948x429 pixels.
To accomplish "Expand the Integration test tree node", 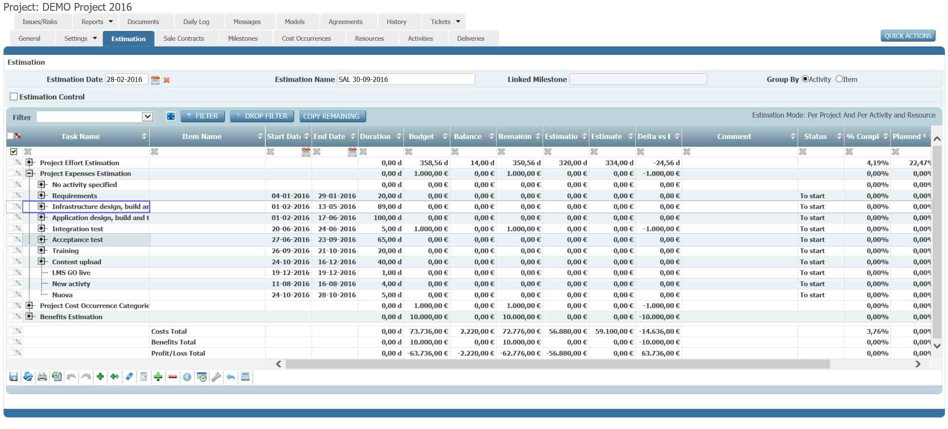I will pos(41,228).
